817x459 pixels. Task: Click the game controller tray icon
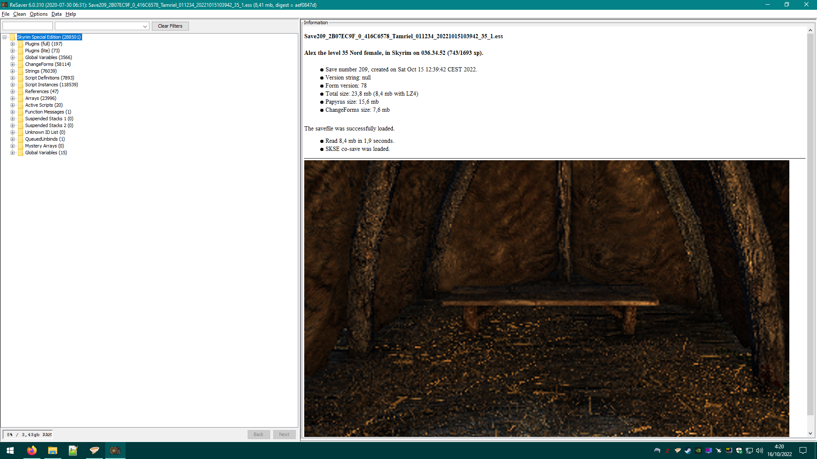(657, 450)
